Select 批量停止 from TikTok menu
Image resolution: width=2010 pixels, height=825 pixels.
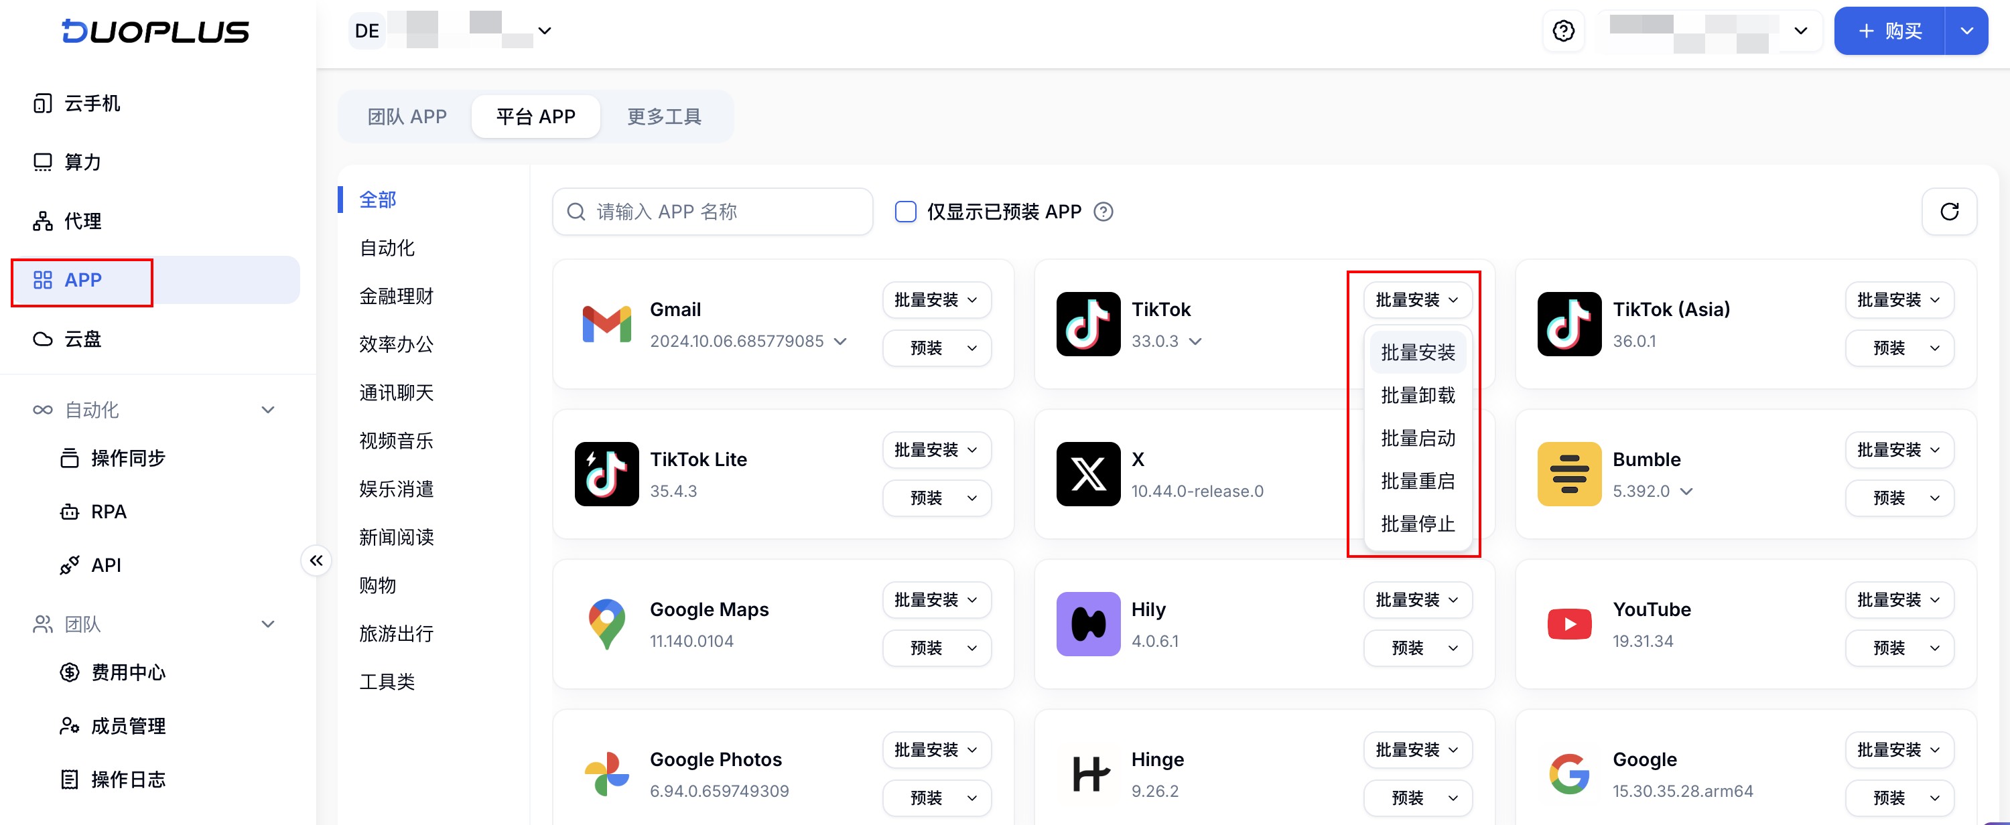[x=1417, y=524]
